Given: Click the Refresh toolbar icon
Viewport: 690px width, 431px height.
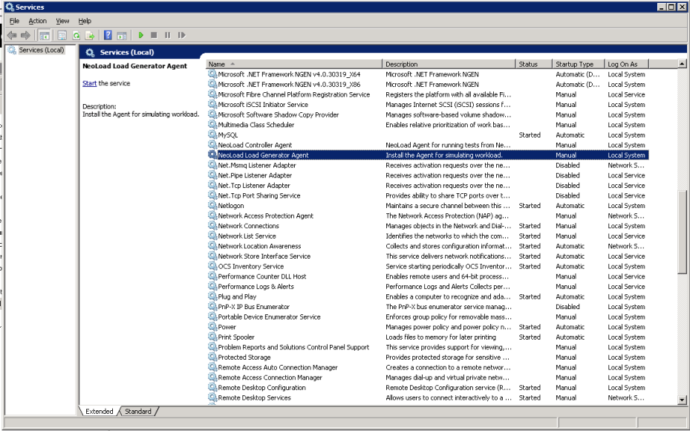Looking at the screenshot, I should (76, 35).
